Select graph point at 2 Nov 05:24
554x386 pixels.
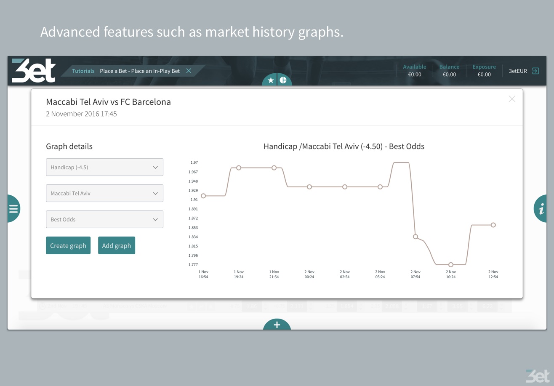380,187
